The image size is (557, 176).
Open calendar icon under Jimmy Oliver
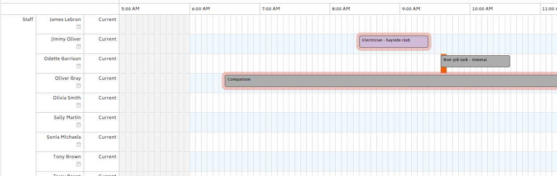point(79,47)
